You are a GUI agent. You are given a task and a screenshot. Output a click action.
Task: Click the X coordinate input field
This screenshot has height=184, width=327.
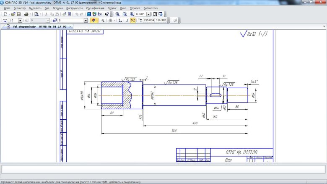pos(149,20)
